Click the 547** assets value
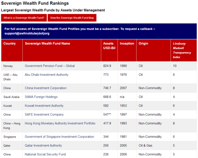This screenshot has height=158, width=198. (107, 114)
